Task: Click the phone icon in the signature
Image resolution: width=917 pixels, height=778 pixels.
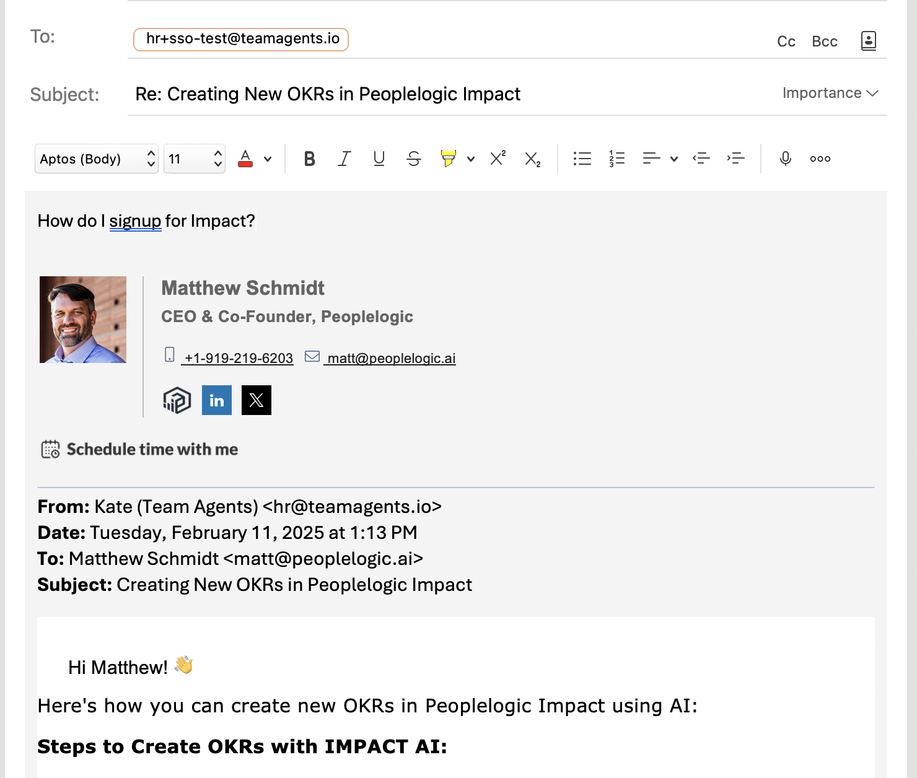Action: [170, 355]
